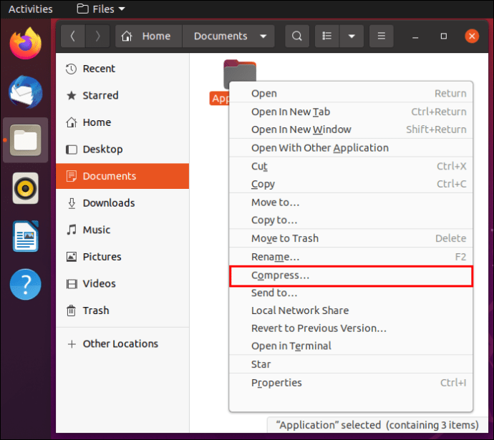Open Pictures in the sidebar
Image resolution: width=494 pixels, height=440 pixels.
[x=122, y=257]
